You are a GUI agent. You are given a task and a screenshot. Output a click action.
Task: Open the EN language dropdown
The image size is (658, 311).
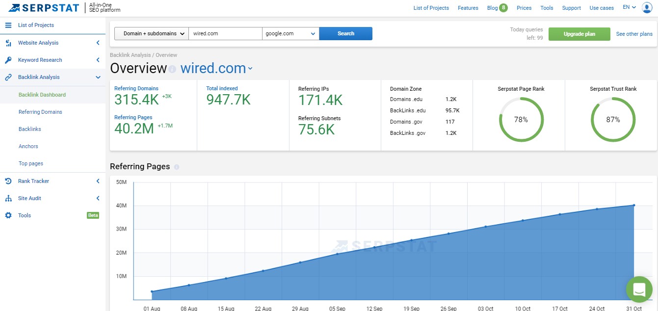tap(629, 7)
